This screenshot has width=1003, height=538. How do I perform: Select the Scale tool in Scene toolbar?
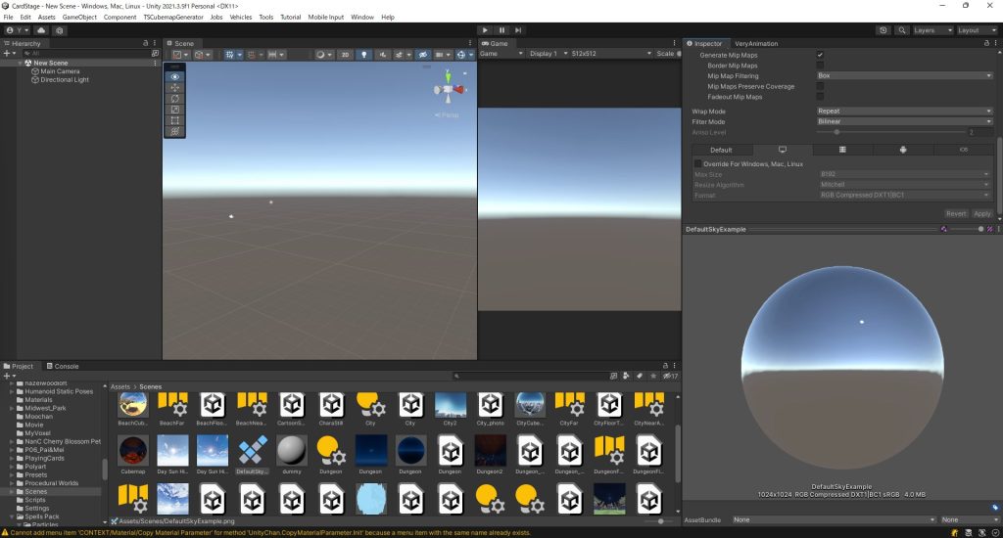coord(174,110)
